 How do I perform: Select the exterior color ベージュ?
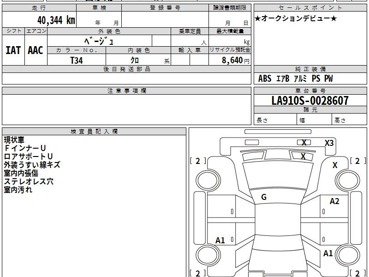coord(99,41)
